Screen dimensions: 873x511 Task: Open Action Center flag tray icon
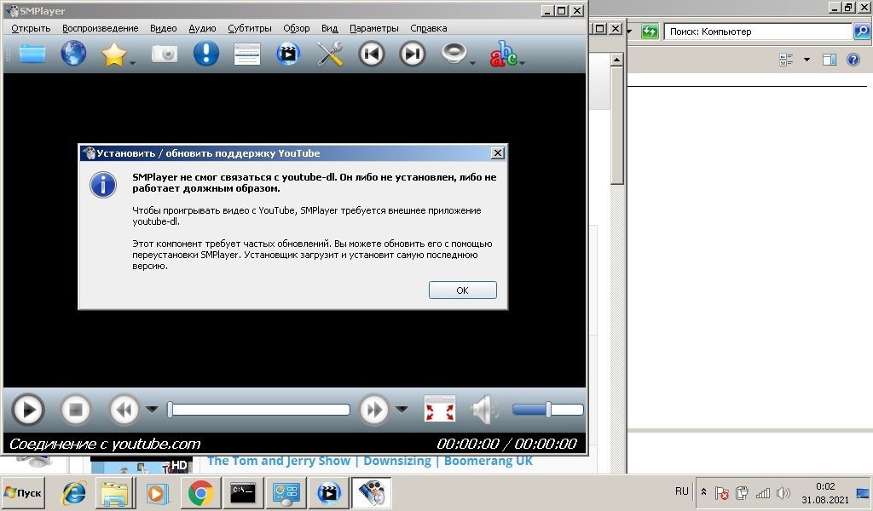click(721, 492)
